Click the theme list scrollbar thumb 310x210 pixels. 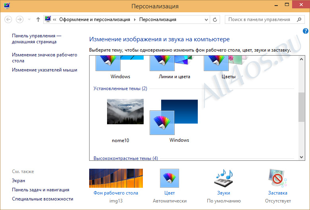[301, 107]
